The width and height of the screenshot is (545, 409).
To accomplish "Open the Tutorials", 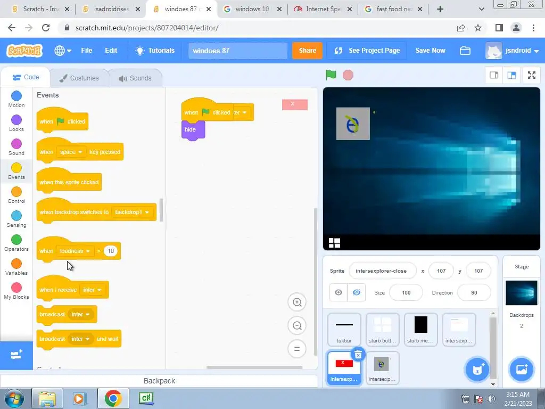I will click(155, 51).
